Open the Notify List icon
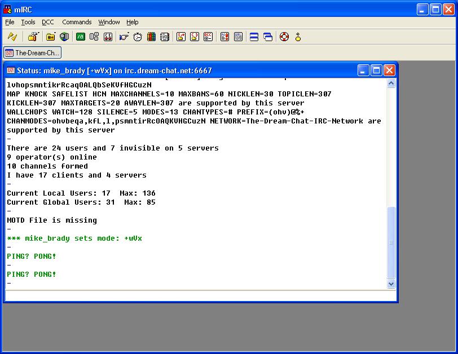This screenshot has width=458, height=354. pyautogui.click(x=224, y=37)
